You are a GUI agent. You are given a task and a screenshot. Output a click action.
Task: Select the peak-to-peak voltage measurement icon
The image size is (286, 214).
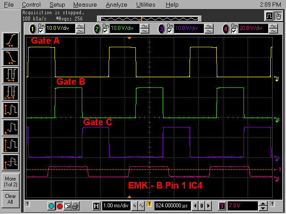(x=11, y=109)
